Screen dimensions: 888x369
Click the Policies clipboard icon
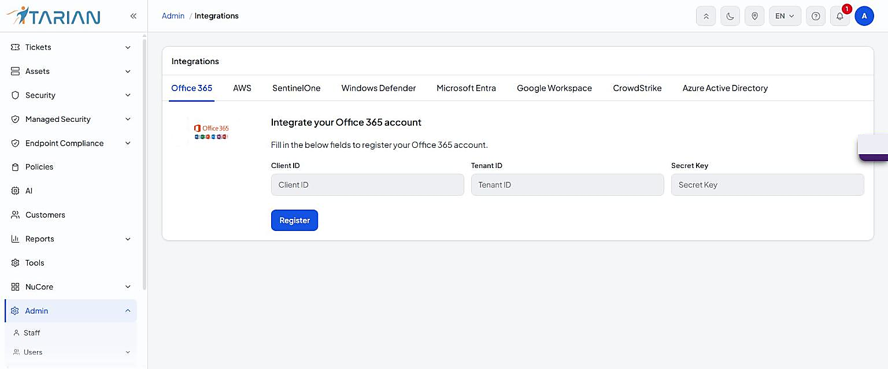click(16, 167)
